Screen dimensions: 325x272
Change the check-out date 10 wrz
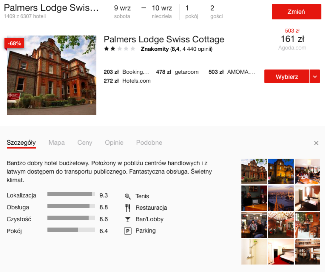[x=162, y=12]
